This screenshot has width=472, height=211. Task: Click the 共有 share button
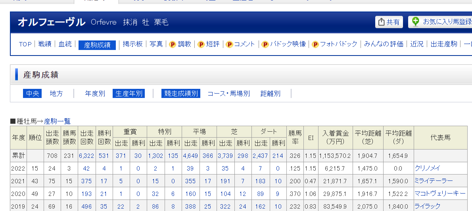tap(389, 22)
